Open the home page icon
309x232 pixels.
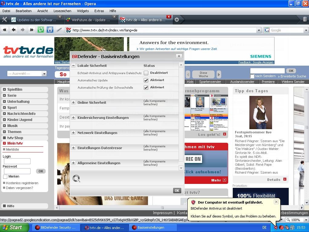point(50,30)
